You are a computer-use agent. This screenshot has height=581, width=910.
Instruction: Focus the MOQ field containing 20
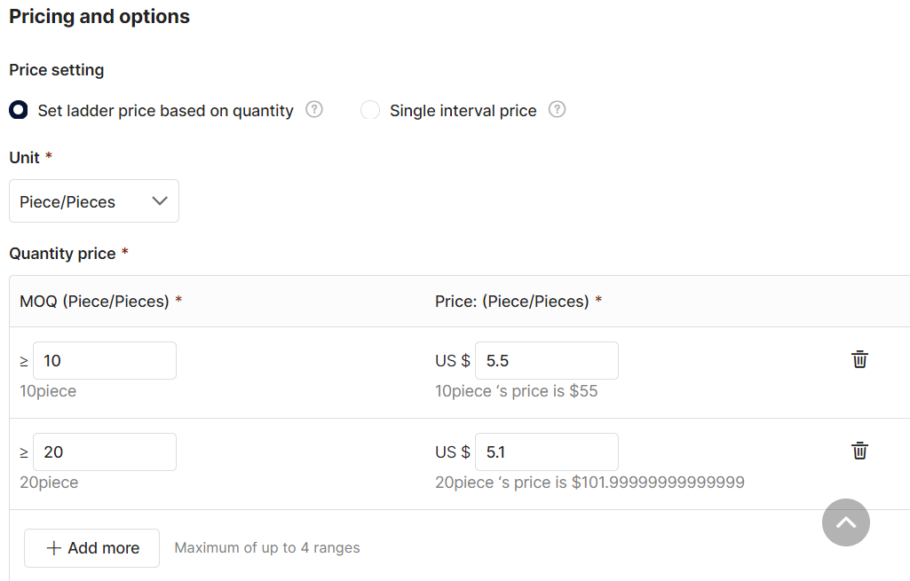point(105,451)
